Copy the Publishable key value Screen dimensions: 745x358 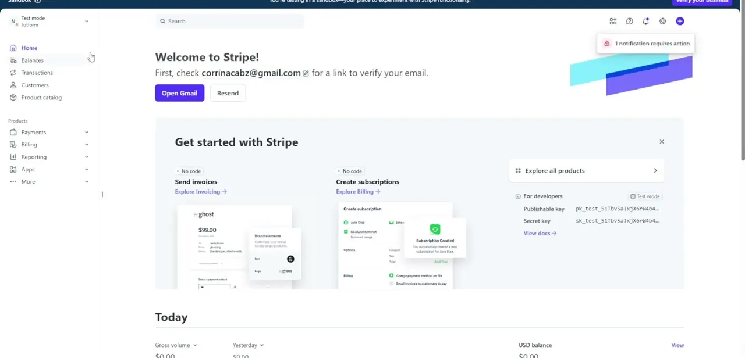pos(618,209)
